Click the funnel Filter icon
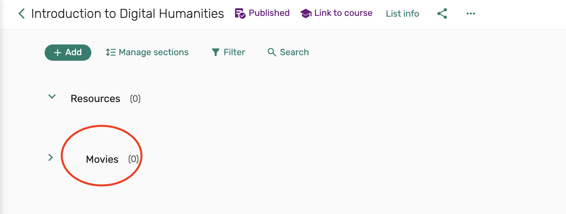Image resolution: width=566 pixels, height=214 pixels. coord(216,52)
